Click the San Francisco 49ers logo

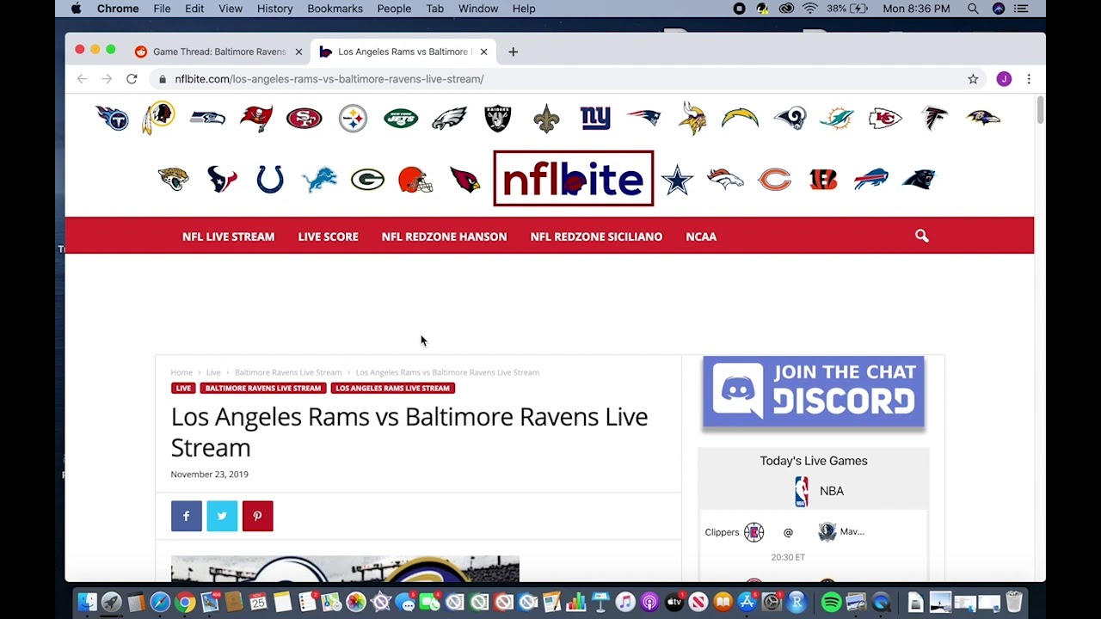(x=304, y=118)
